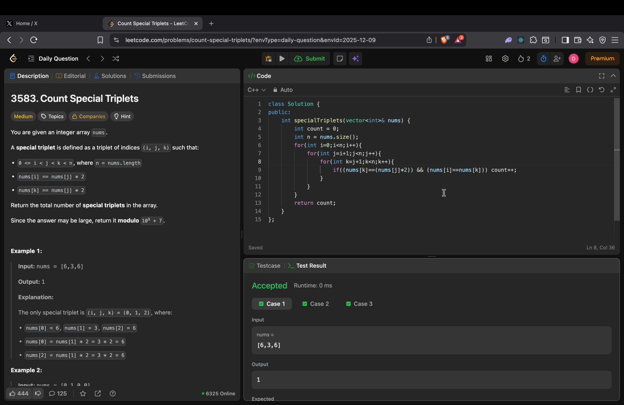
Task: Like the problem with thumbs up 444
Action: [x=19, y=394]
